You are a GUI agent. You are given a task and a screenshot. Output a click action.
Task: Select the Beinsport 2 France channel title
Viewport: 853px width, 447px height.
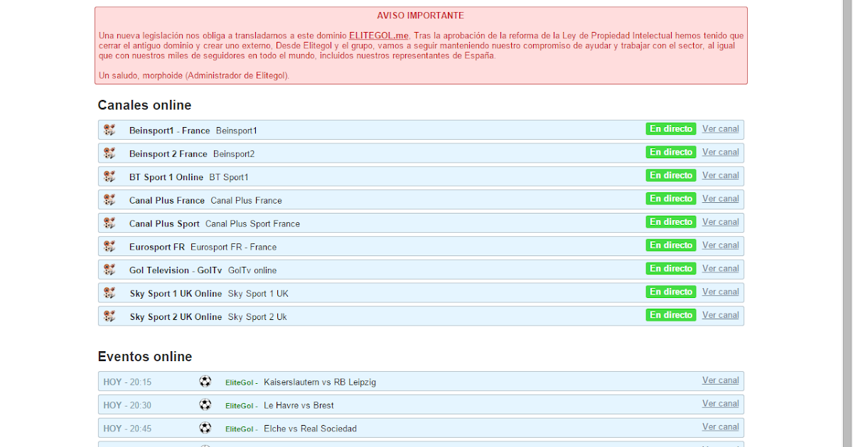tap(168, 154)
